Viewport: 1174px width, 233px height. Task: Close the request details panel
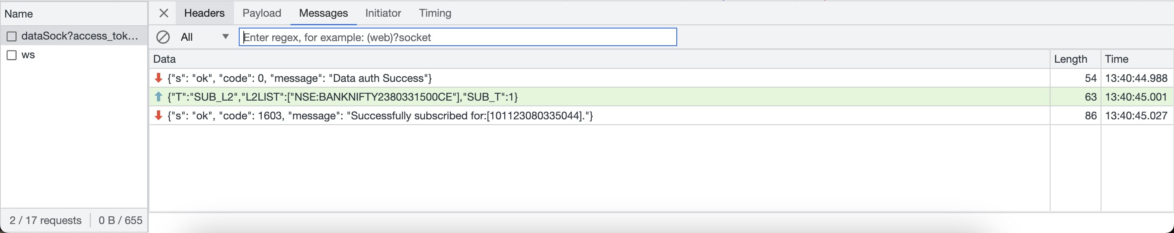[163, 13]
